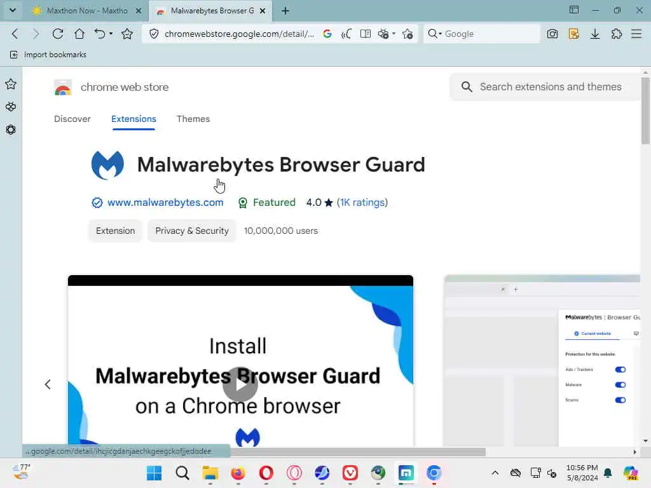Show hidden tray icons chevron
The image size is (651, 488).
tap(495, 473)
